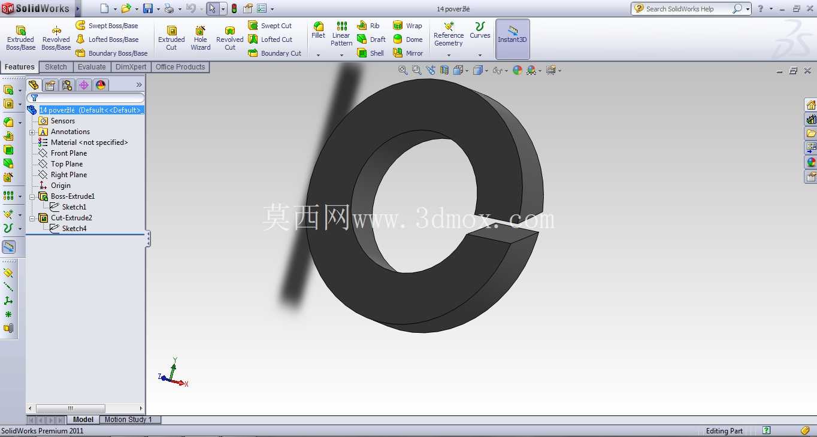This screenshot has height=437, width=817.
Task: Open the Linear Pattern dropdown arrow
Action: coord(341,55)
